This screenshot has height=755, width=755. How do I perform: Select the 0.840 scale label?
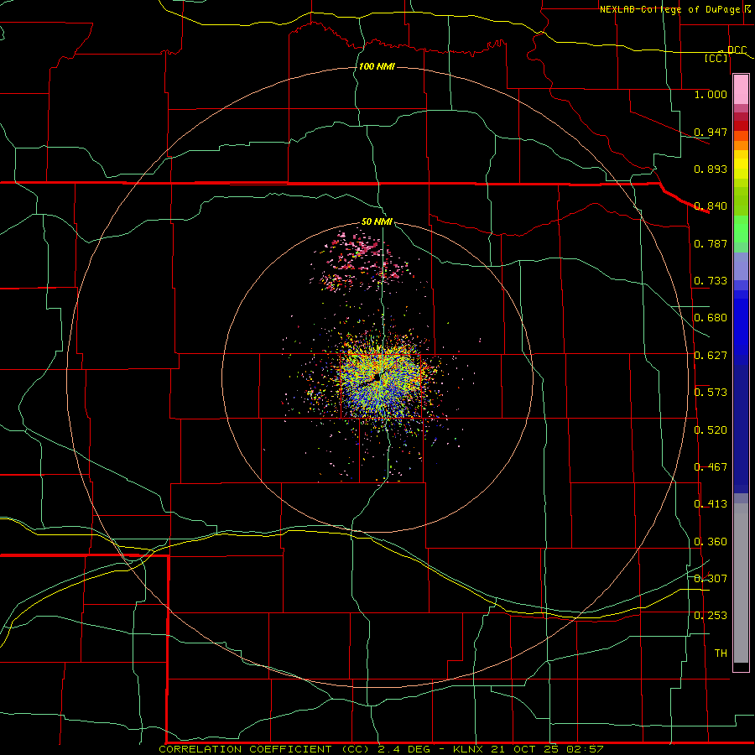[711, 206]
